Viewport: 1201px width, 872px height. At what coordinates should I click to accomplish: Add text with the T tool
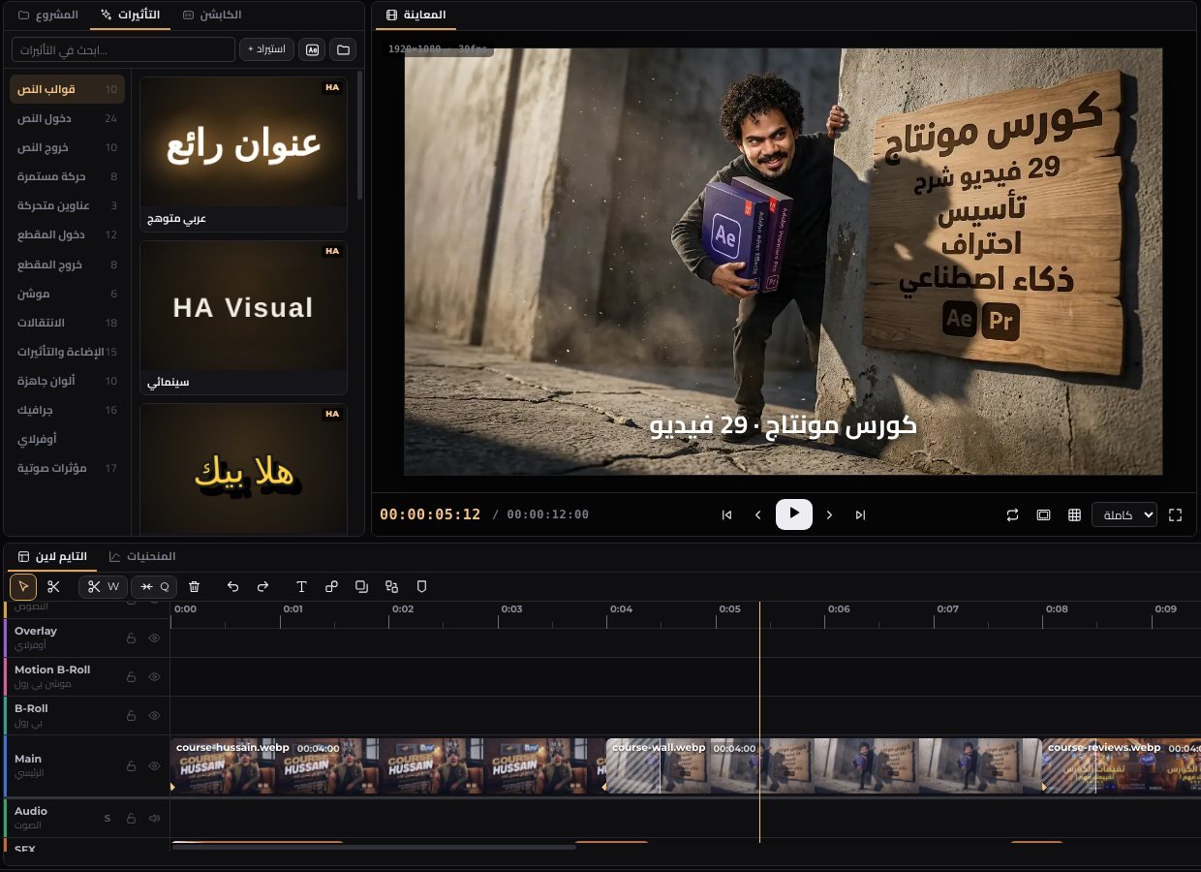[301, 586]
